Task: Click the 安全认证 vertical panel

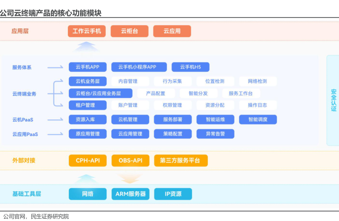Action: click(x=333, y=101)
